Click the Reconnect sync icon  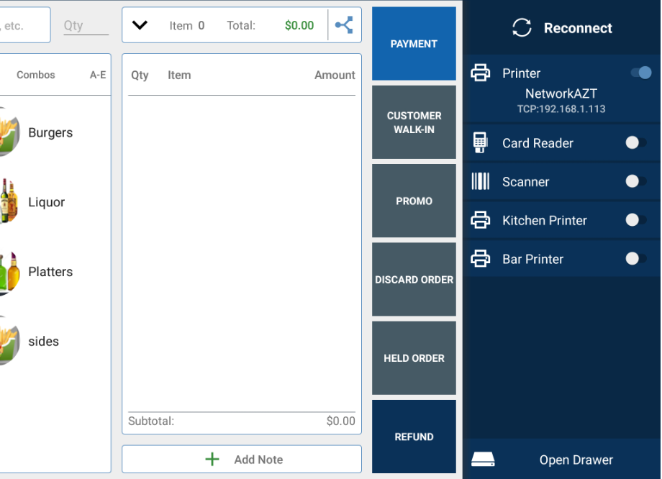(522, 28)
